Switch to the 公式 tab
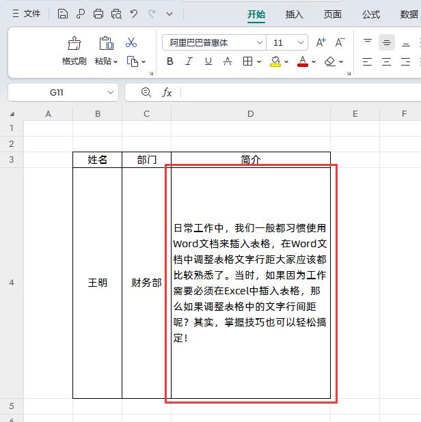This screenshot has width=421, height=422. coord(371,14)
